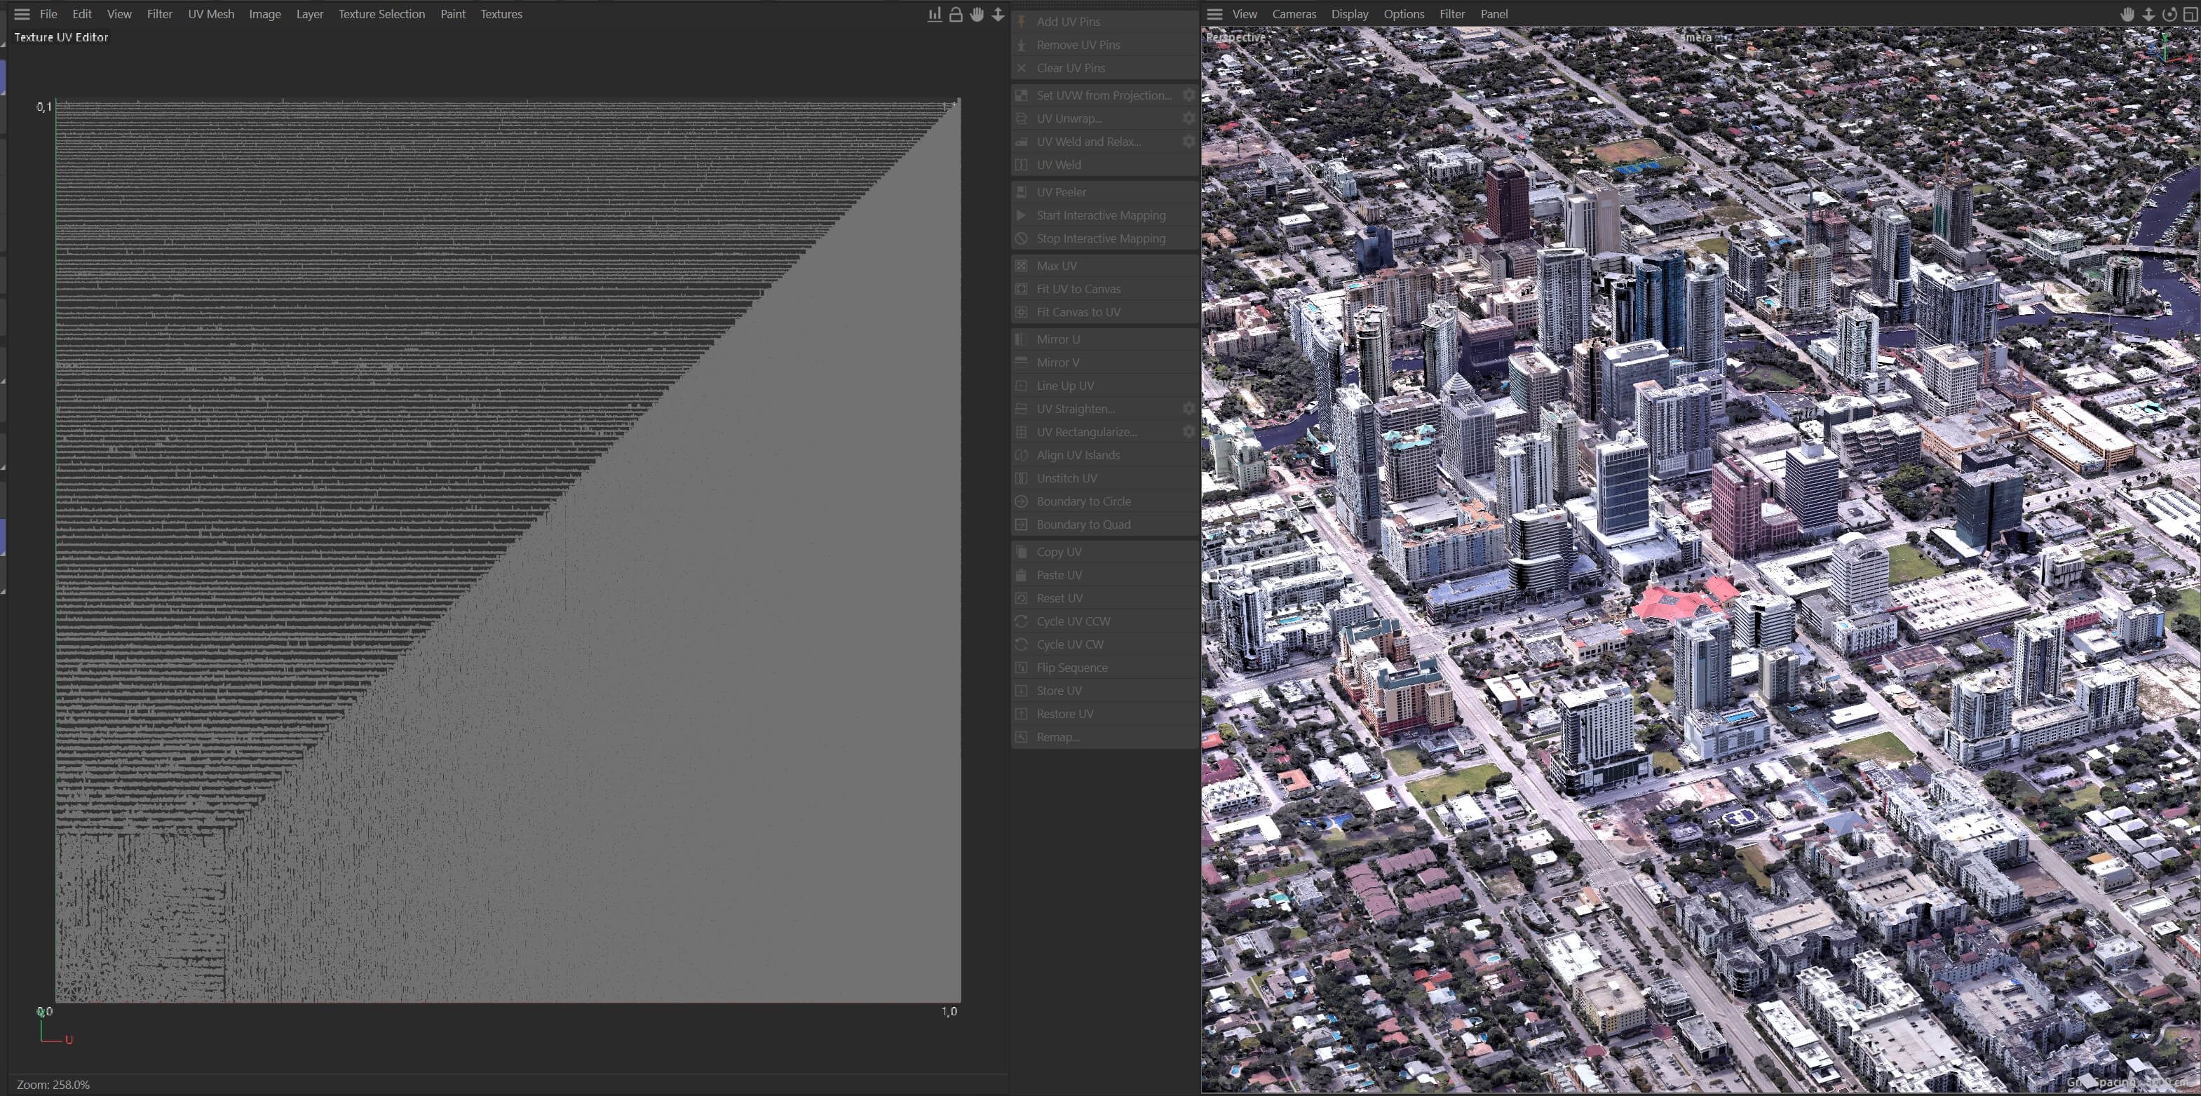Click the Max UV command
The width and height of the screenshot is (2201, 1096).
tap(1104, 266)
